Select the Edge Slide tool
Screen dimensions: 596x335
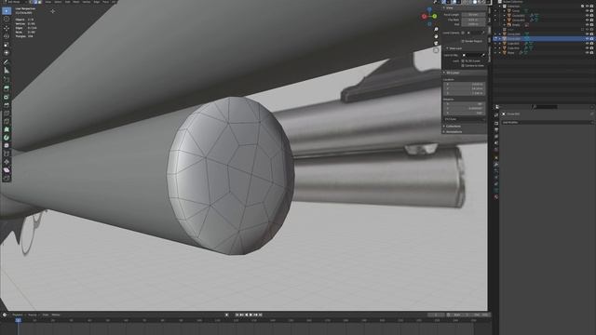pyautogui.click(x=7, y=154)
